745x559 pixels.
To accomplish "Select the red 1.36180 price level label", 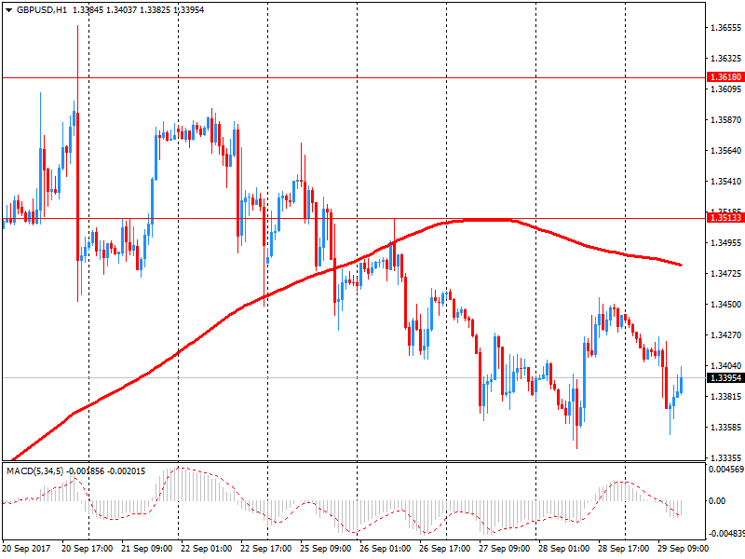I will tap(725, 77).
